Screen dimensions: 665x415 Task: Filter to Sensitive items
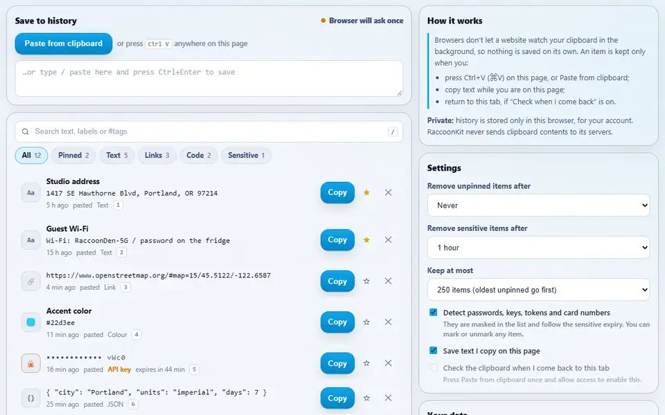[246, 156]
